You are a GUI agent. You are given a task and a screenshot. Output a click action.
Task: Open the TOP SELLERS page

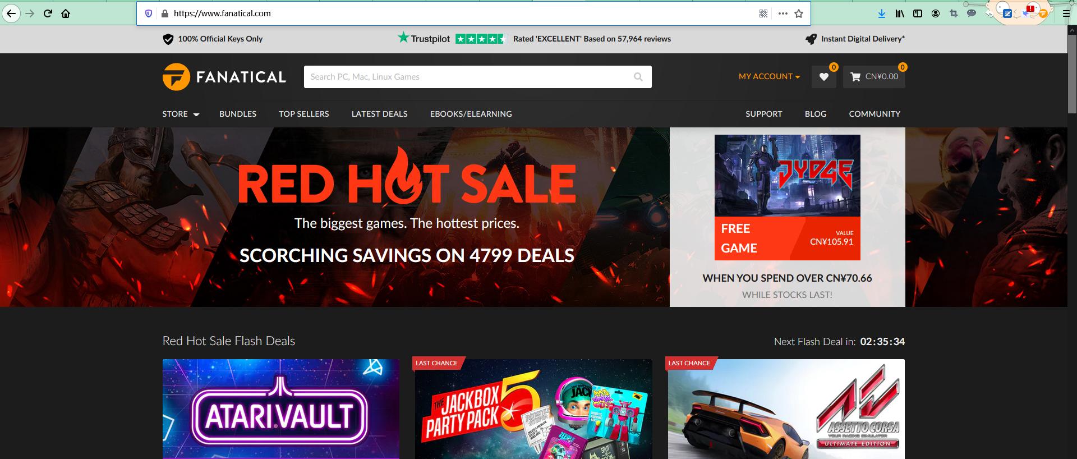[x=304, y=114]
